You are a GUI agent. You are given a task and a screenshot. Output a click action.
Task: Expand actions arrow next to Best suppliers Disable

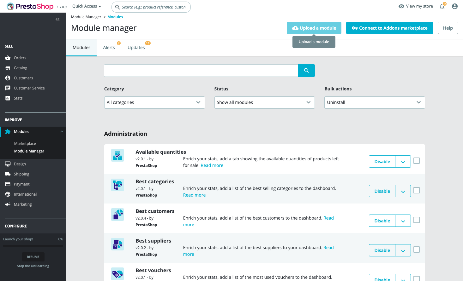click(x=403, y=250)
